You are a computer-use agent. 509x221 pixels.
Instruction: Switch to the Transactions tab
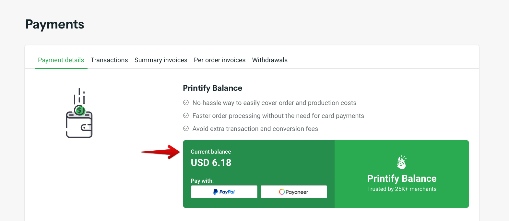(x=109, y=60)
